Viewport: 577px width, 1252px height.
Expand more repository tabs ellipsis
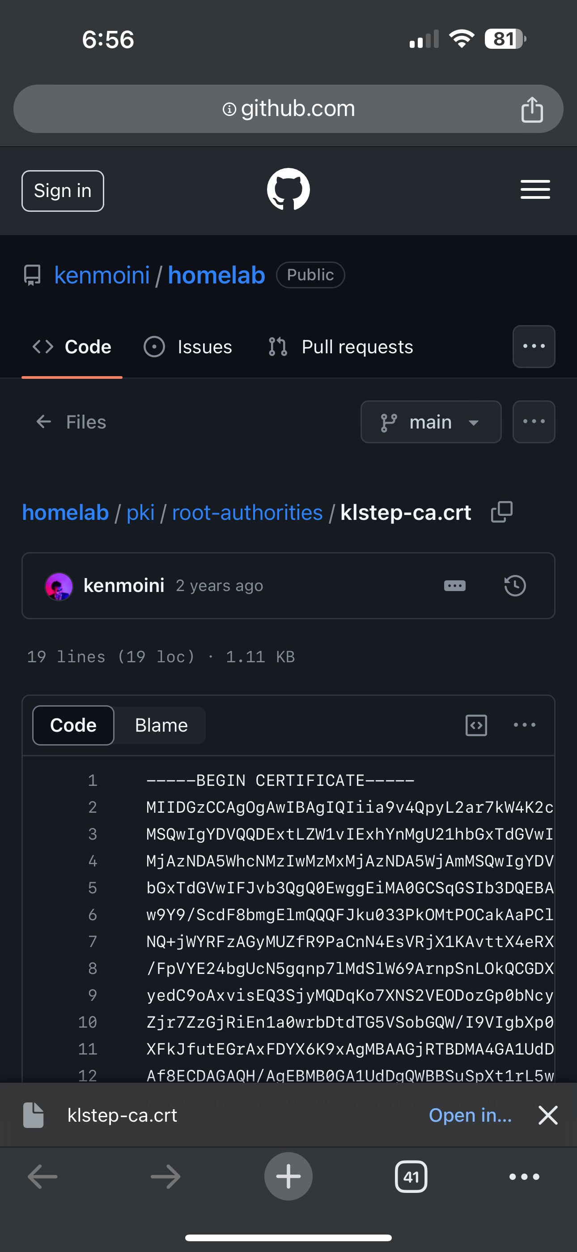point(534,347)
